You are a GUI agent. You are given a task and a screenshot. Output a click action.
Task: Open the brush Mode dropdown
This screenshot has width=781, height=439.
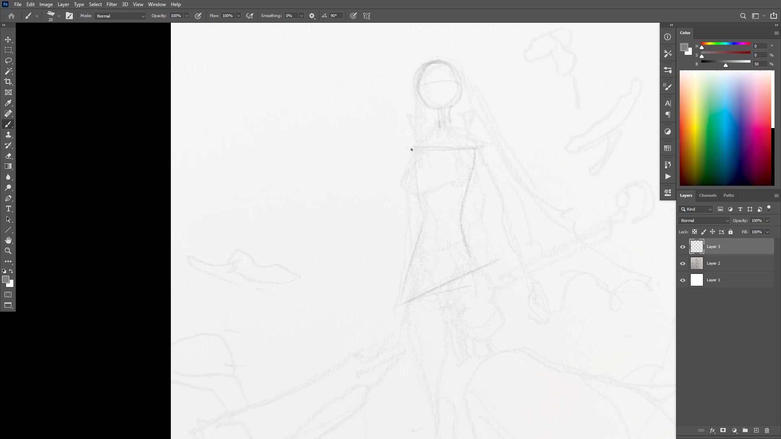120,16
